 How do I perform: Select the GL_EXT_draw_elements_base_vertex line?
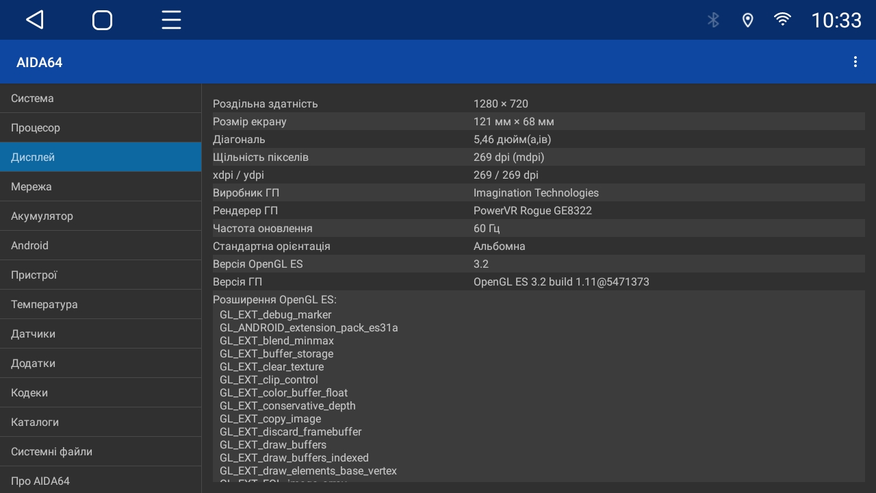[x=309, y=471]
